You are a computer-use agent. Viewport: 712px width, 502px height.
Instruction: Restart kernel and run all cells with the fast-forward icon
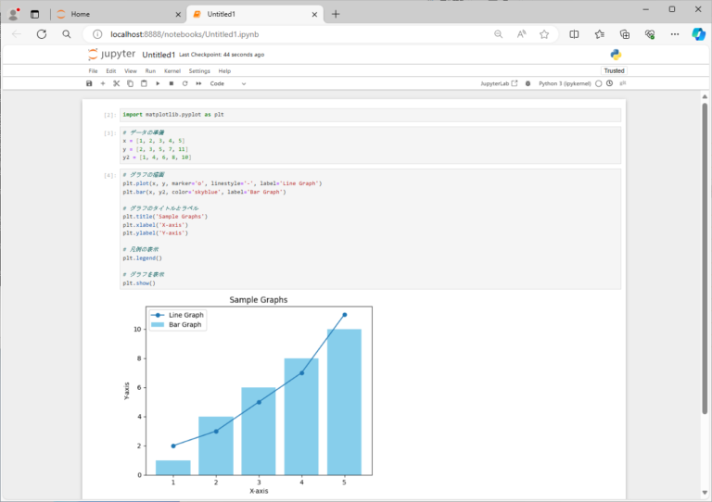pyautogui.click(x=198, y=83)
